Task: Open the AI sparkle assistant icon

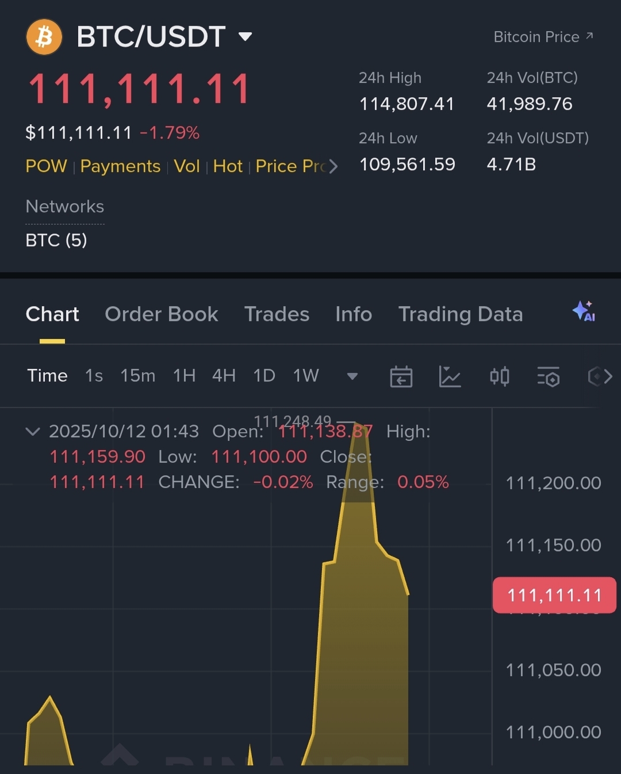Action: (584, 311)
